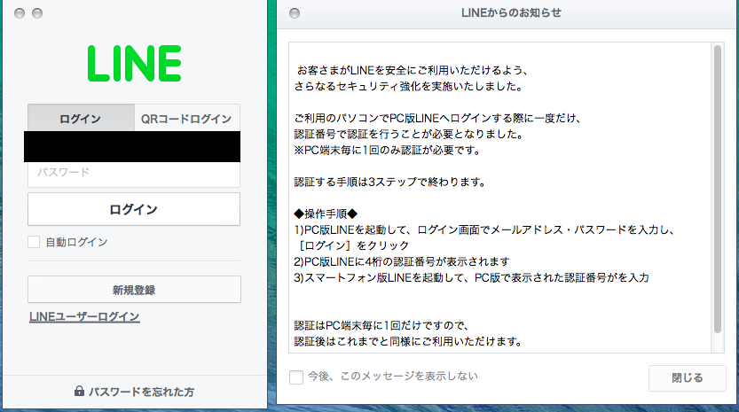Click the line 2)PC版LINEに4桁の認証番号が表示されます

(402, 261)
